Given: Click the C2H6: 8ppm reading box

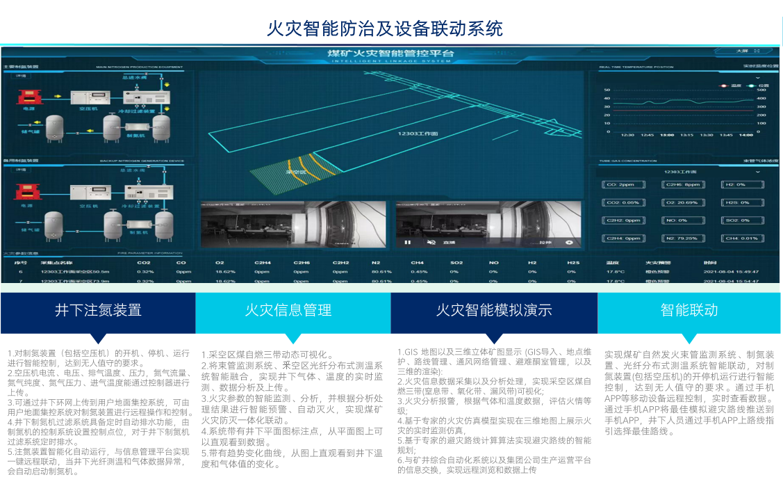Looking at the screenshot, I should 683,184.
